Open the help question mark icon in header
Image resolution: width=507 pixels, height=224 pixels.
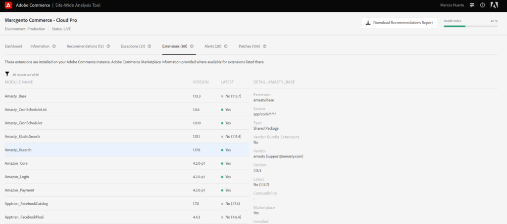point(482,5)
